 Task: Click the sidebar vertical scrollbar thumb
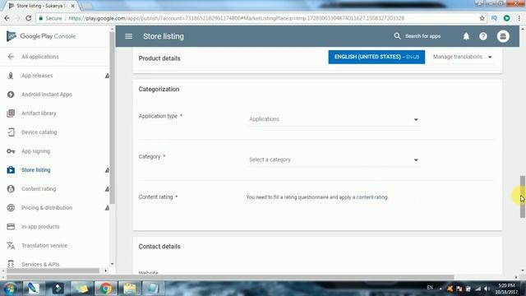pos(113,118)
